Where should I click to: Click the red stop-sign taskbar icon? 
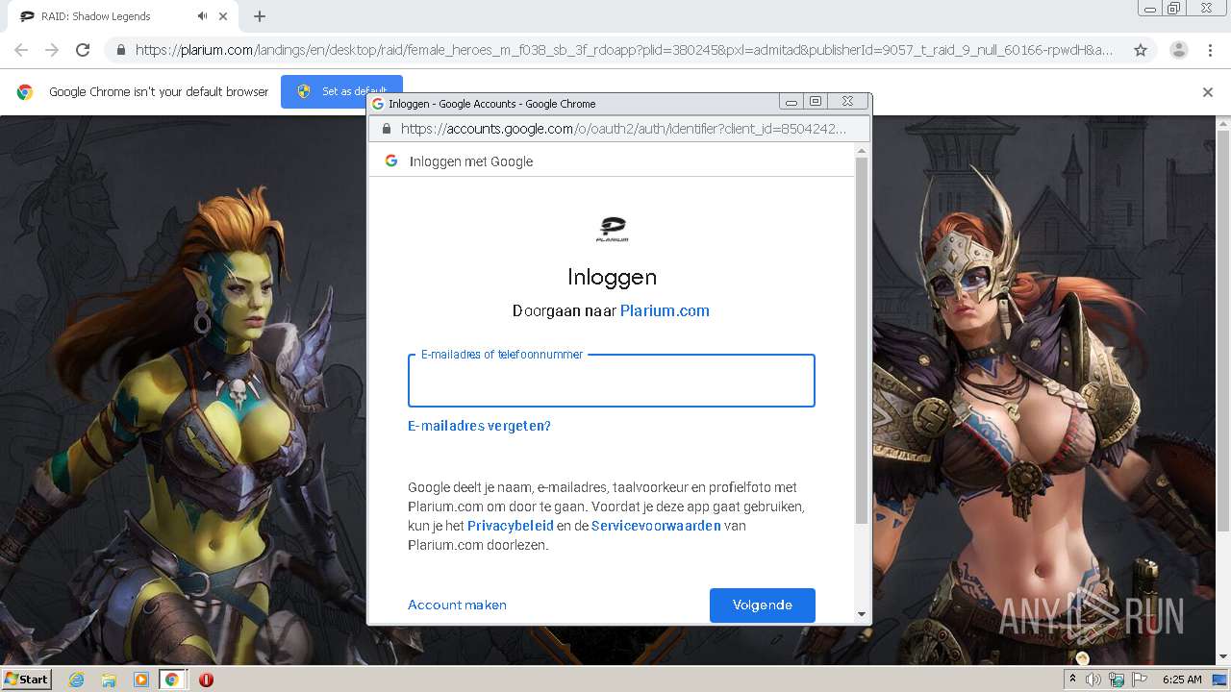[x=206, y=680]
